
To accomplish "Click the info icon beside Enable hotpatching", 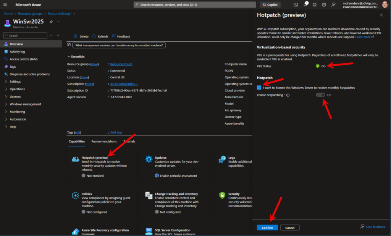I will coord(288,95).
